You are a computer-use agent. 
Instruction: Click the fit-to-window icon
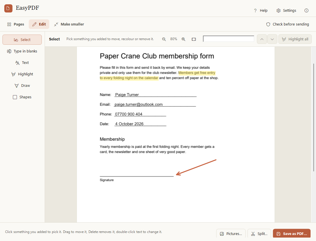pos(194,39)
